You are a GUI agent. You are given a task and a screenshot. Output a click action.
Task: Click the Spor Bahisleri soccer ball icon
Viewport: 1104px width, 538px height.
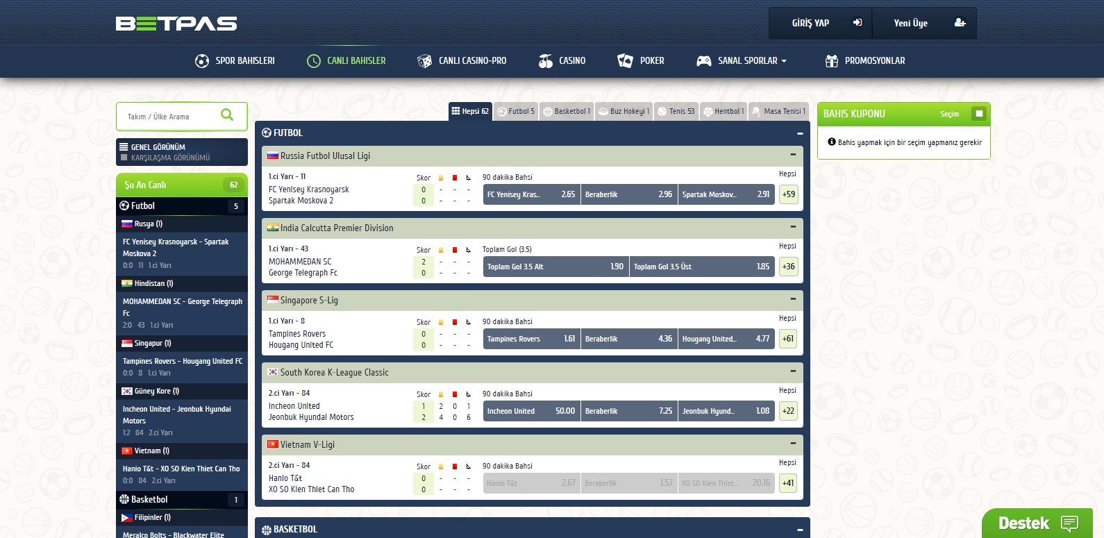point(202,61)
